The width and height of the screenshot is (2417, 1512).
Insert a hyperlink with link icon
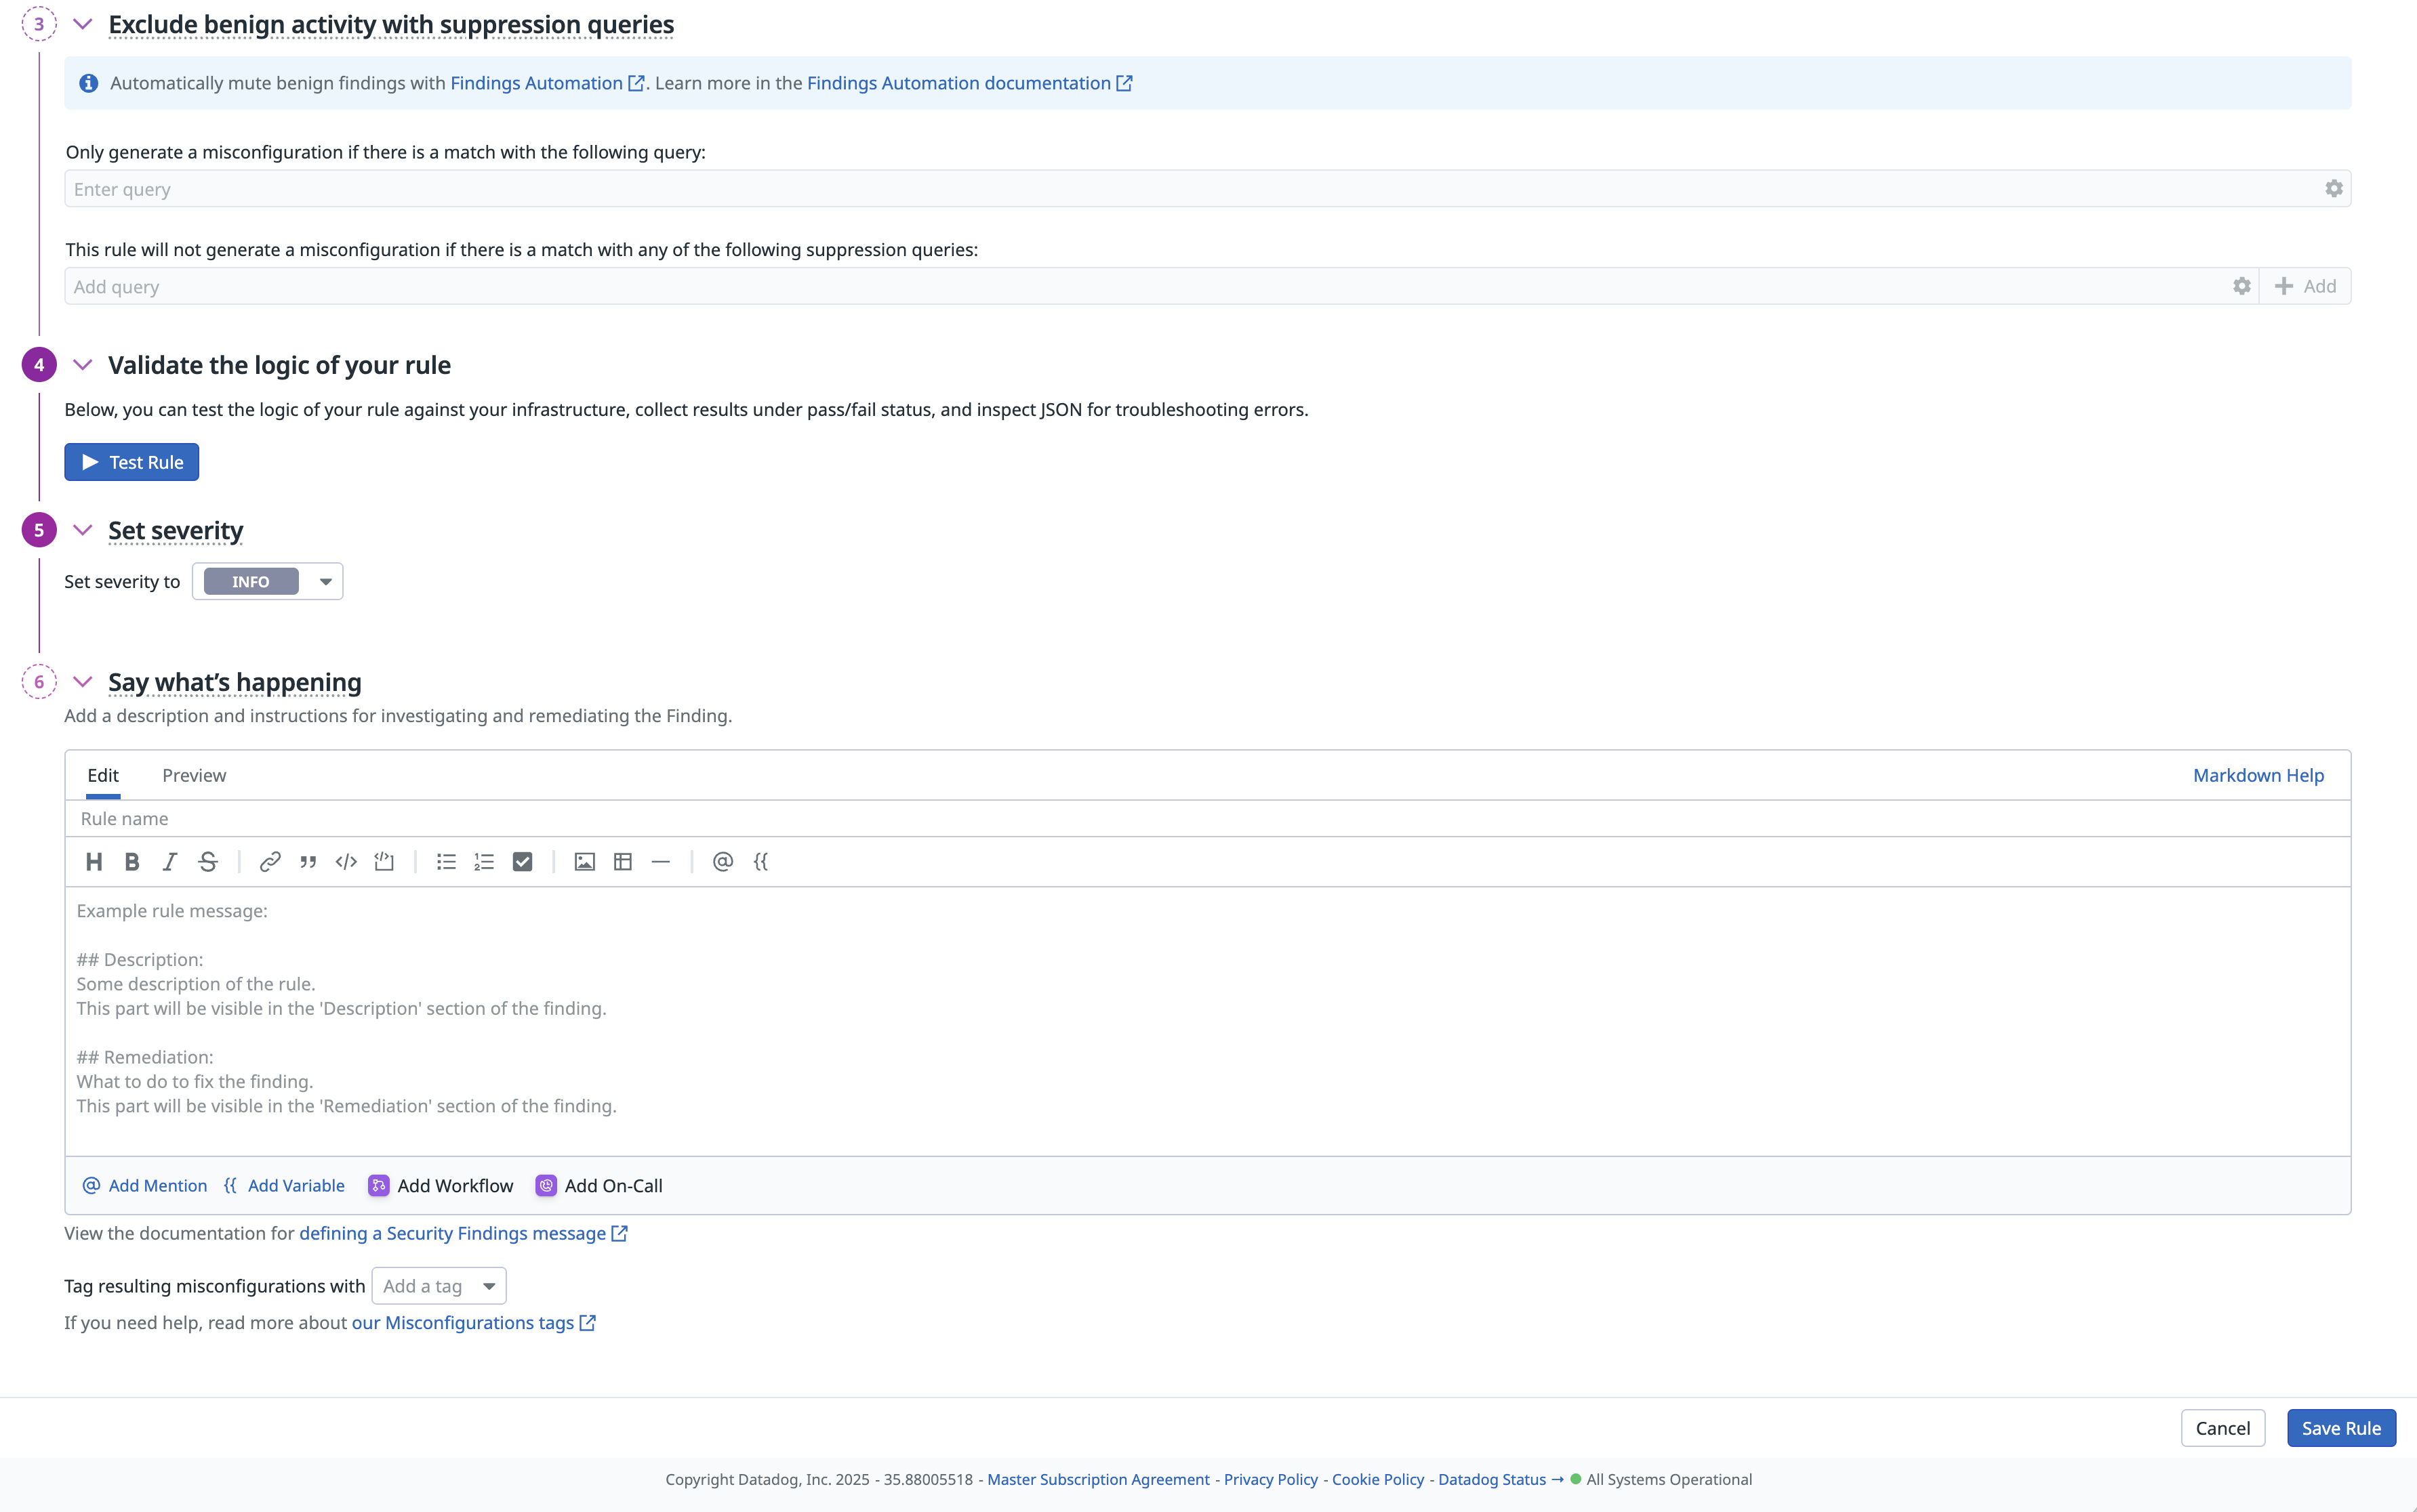[x=269, y=862]
